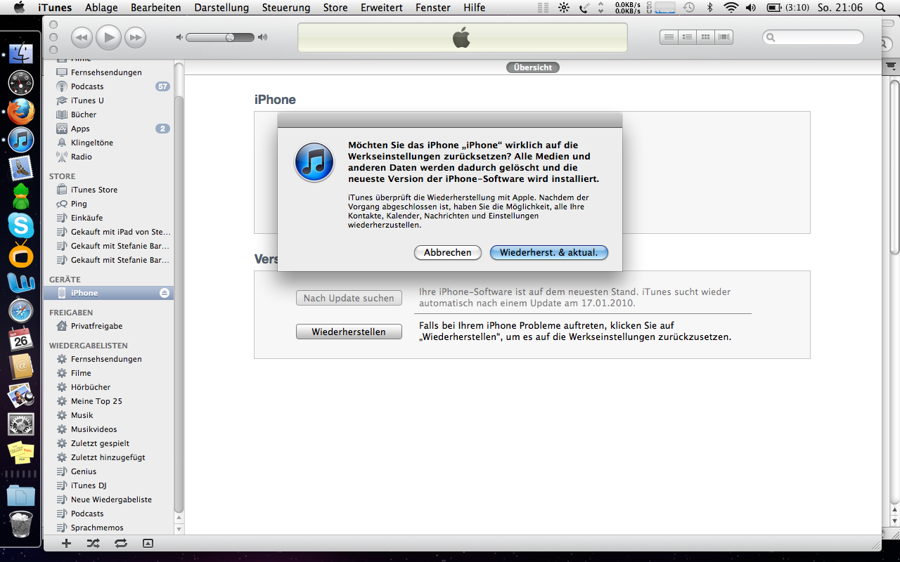Open the Sprachmemos playlist
Viewport: 900px width, 562px height.
click(108, 528)
